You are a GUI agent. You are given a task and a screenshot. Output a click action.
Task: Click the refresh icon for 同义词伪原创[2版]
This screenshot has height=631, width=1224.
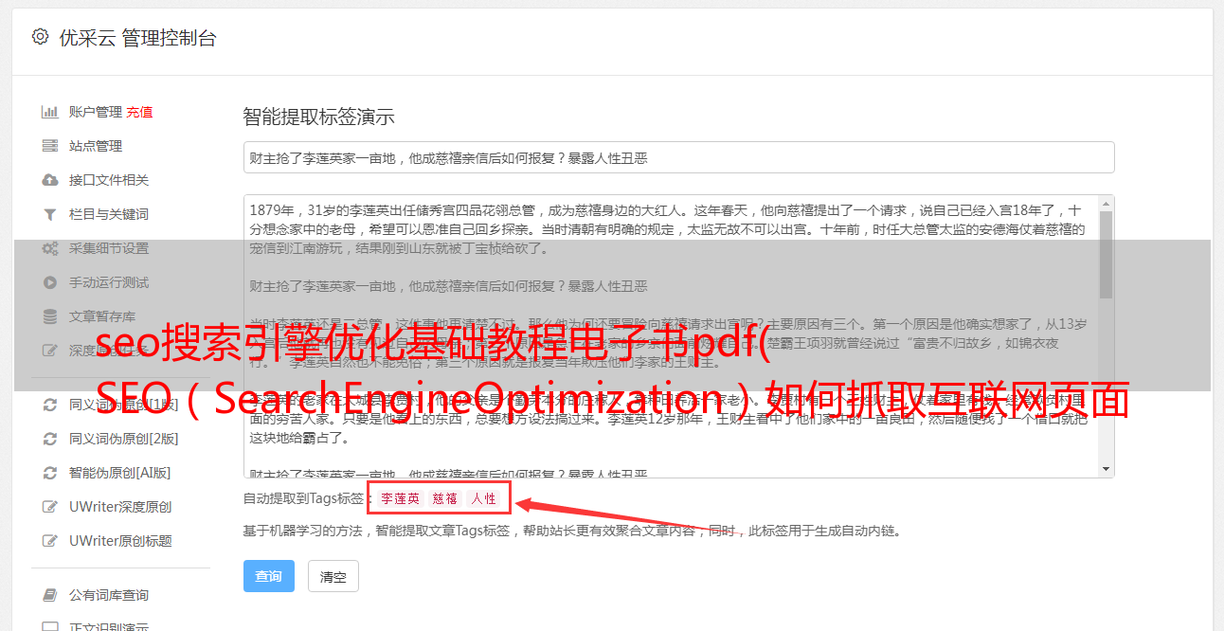(x=50, y=439)
